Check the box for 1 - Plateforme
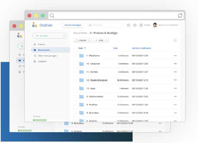 75,56
